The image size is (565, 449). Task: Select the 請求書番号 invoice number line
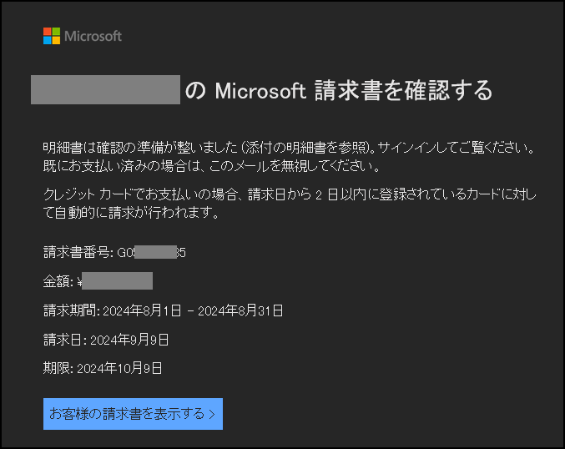tap(114, 252)
